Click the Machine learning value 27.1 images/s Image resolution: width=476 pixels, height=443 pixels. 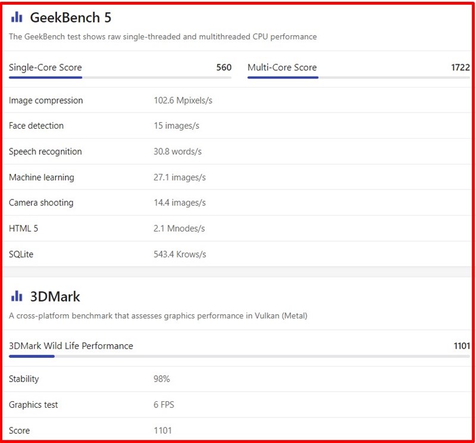(180, 177)
